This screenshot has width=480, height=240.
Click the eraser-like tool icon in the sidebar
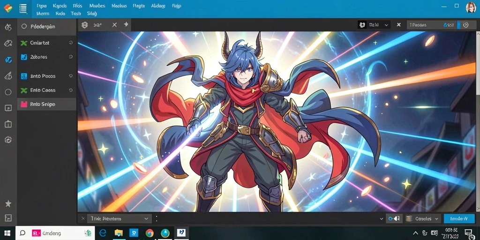(x=8, y=43)
